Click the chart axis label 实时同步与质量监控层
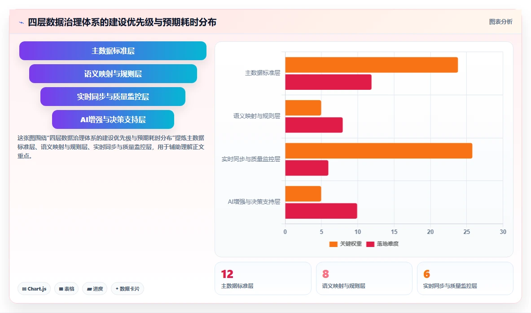This screenshot has height=313, width=531. coord(251,159)
